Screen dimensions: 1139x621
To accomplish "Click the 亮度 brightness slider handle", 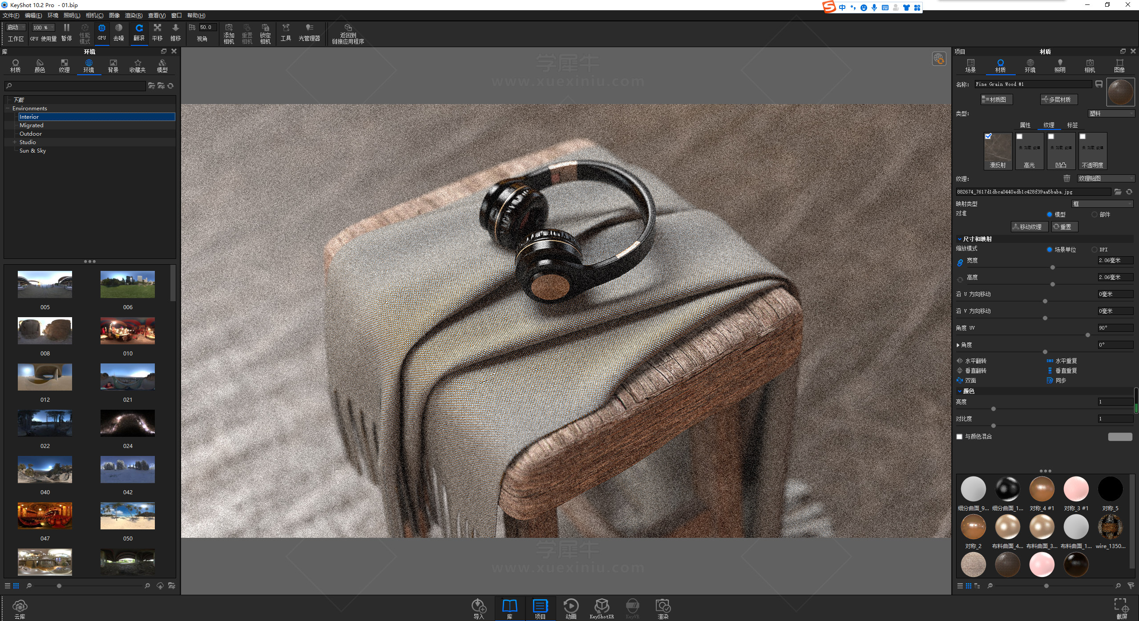I will coord(993,409).
